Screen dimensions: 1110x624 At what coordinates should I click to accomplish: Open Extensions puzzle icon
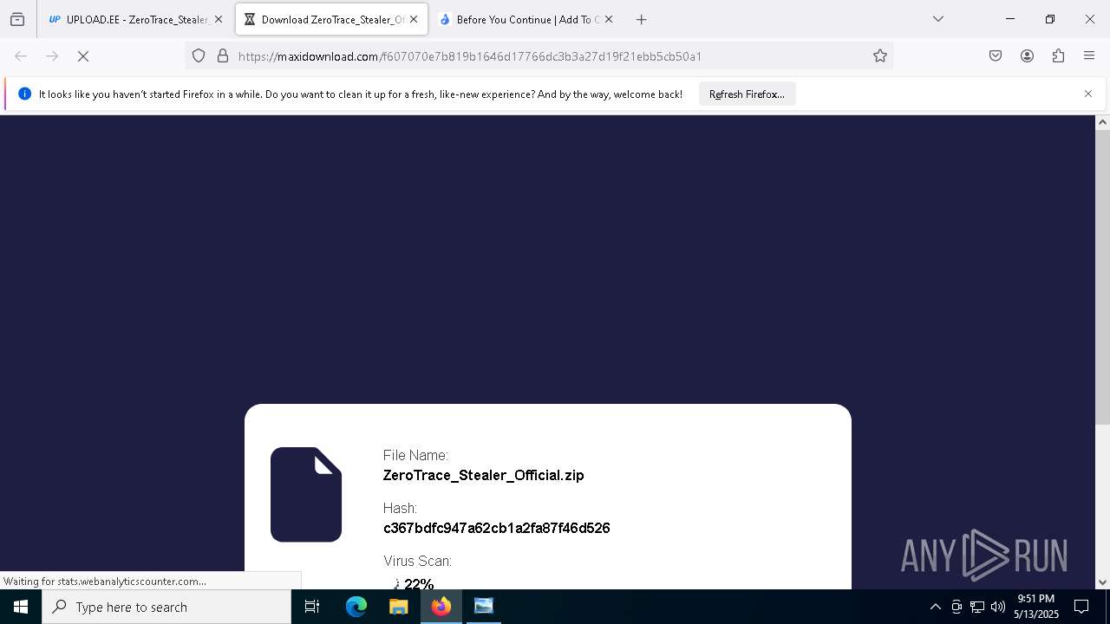[1058, 55]
